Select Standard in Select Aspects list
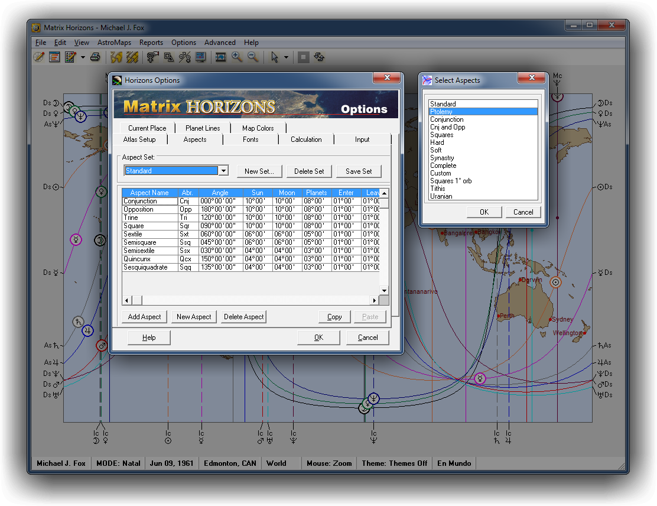 [483, 104]
